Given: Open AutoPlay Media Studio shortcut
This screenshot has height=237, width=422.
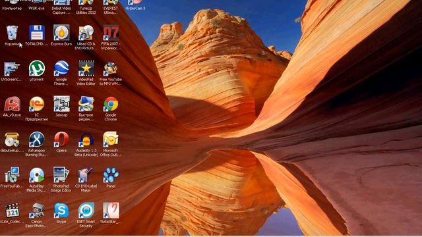Looking at the screenshot, I should (37, 175).
